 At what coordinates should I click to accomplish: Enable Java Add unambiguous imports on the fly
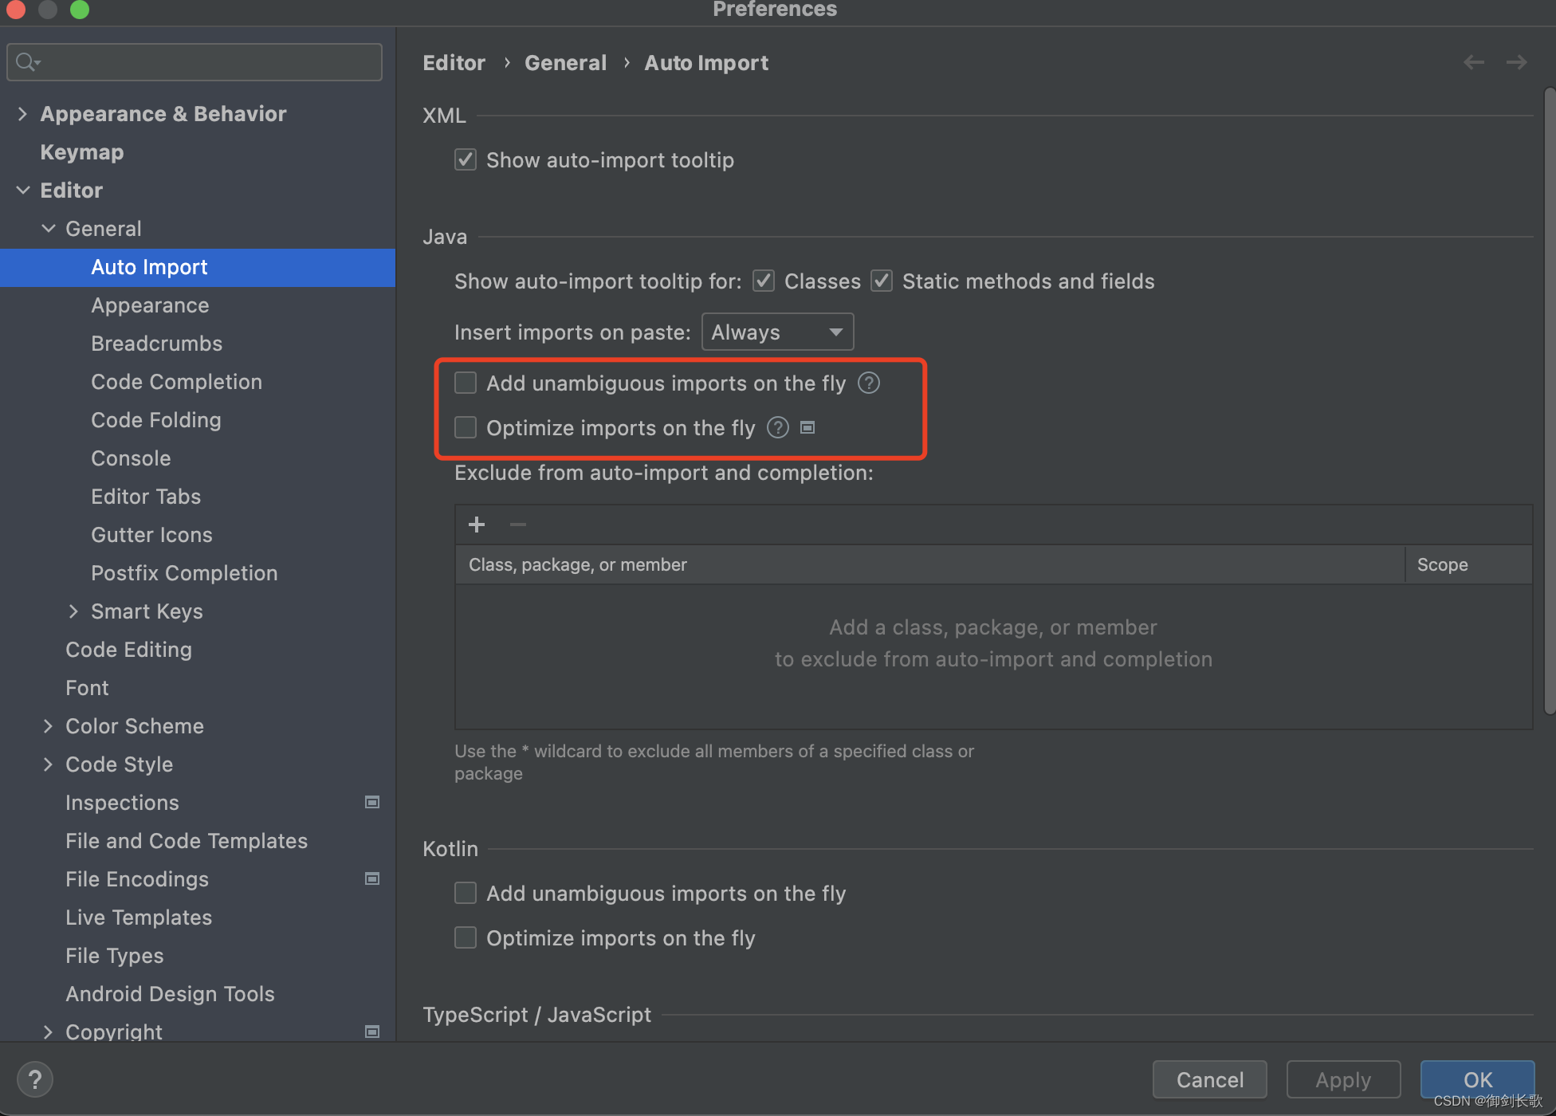466,383
